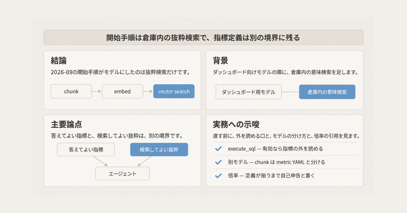
Task: Click the blue 倉庫内の意味検索 box
Action: [x=327, y=92]
